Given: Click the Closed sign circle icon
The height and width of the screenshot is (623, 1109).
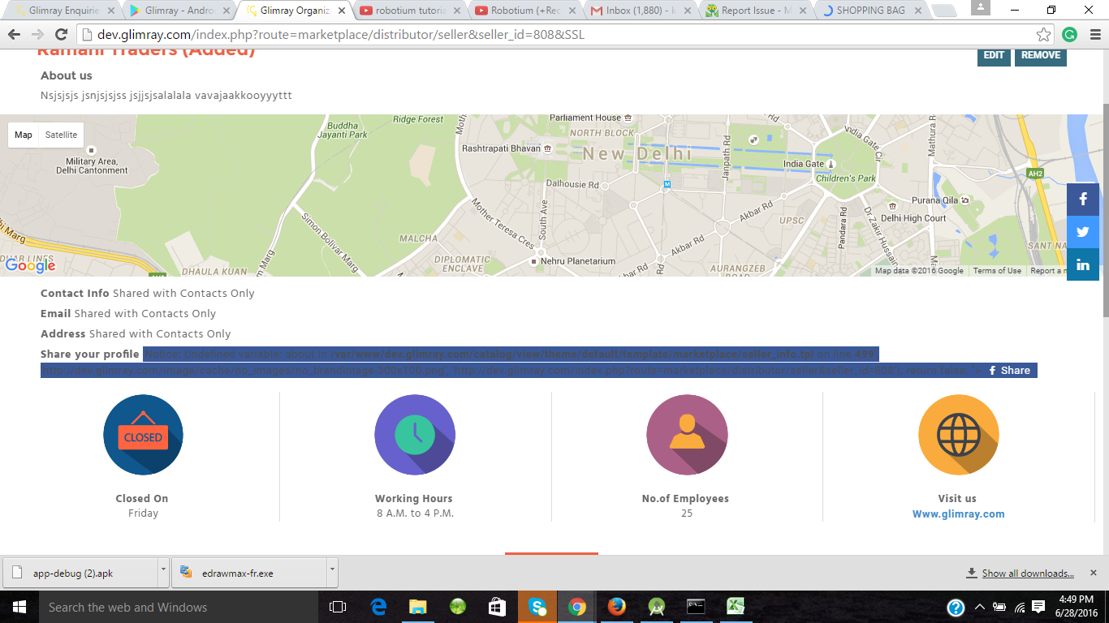Looking at the screenshot, I should (x=143, y=434).
